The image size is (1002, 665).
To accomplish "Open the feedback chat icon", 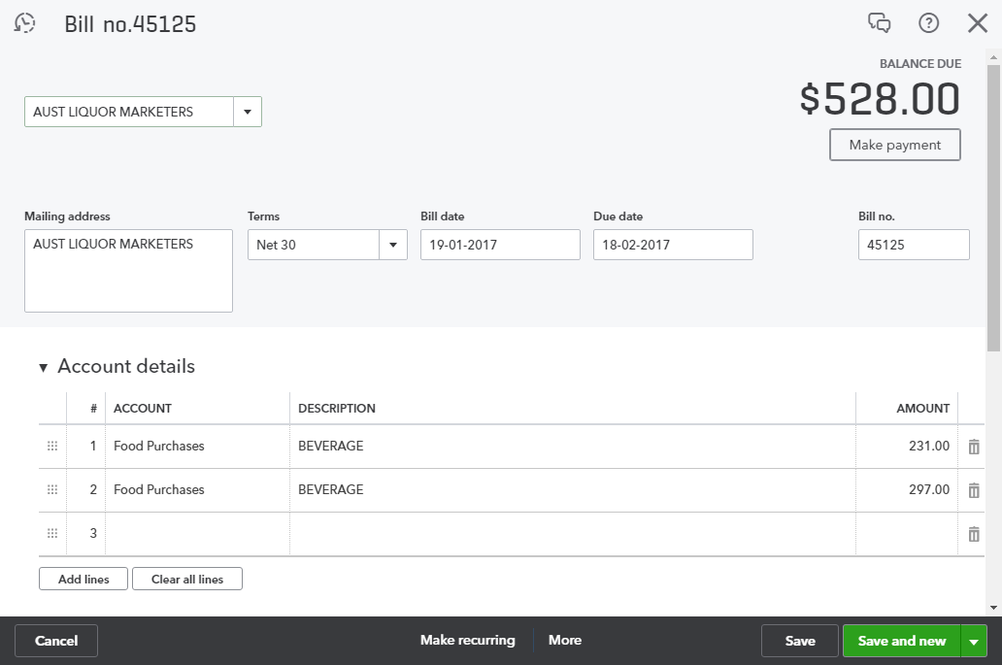I will [x=882, y=23].
